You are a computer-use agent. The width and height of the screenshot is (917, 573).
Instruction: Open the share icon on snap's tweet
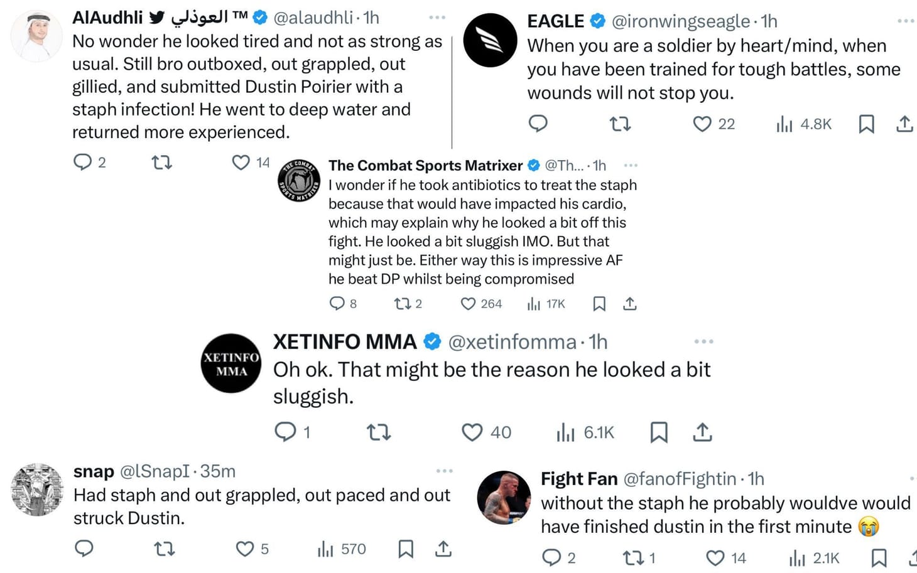[x=444, y=549]
